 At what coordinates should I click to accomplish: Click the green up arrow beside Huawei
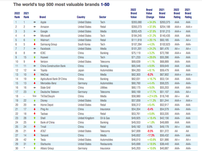(34, 57)
